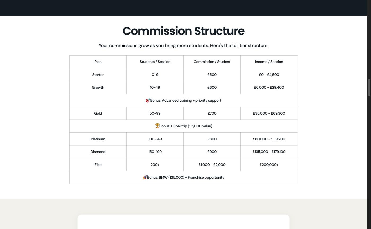Click the Income / Session column header
371x229 pixels.
tap(269, 62)
